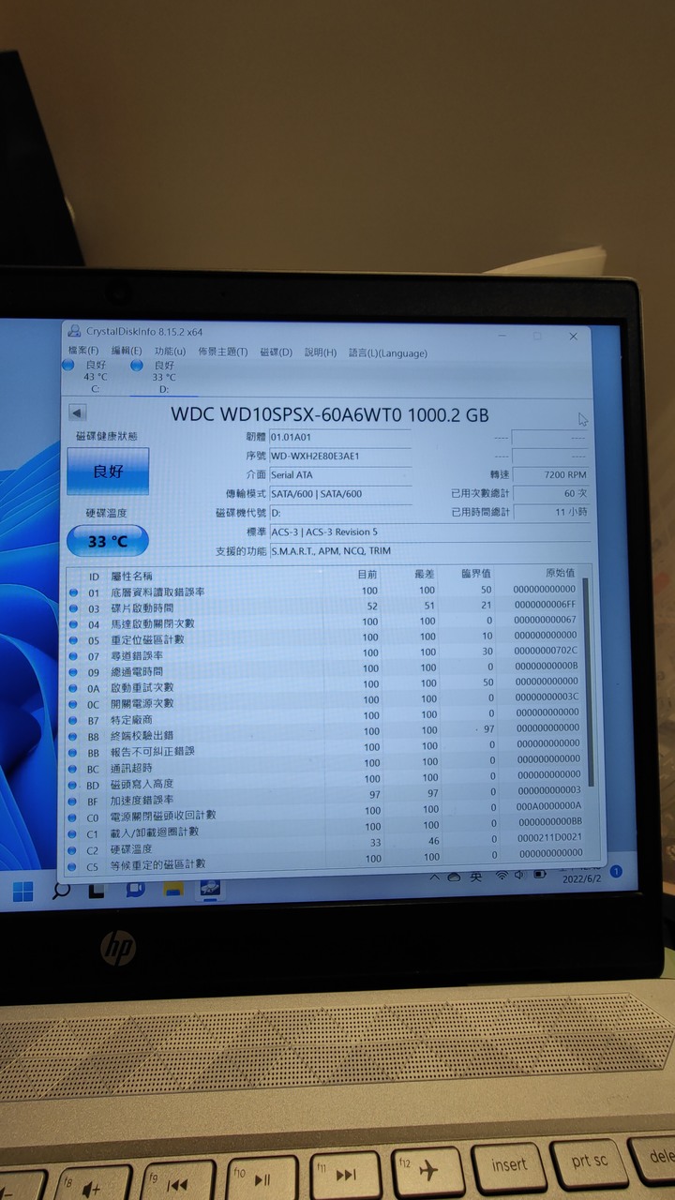Open File Explorer from taskbar
The image size is (675, 1200).
pyautogui.click(x=172, y=889)
